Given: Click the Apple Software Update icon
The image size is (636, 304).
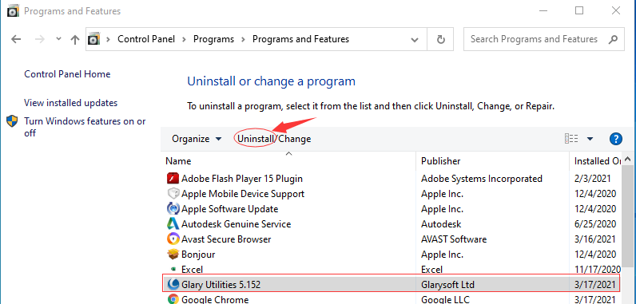Looking at the screenshot, I should [x=173, y=209].
